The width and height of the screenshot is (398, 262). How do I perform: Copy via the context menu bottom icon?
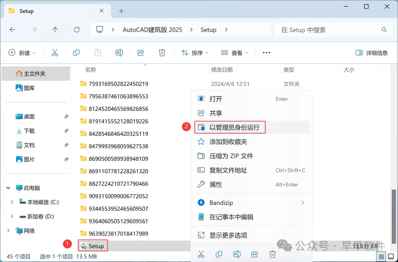coord(219,254)
